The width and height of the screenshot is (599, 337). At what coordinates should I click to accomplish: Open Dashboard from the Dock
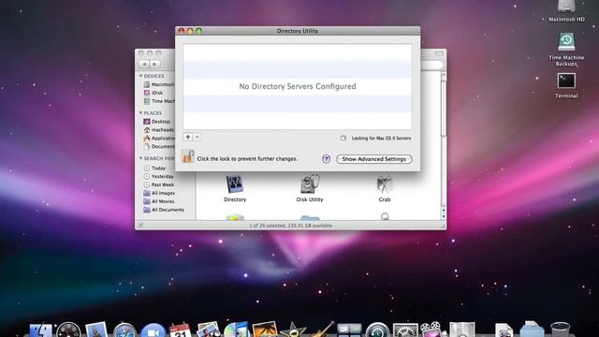(x=68, y=330)
